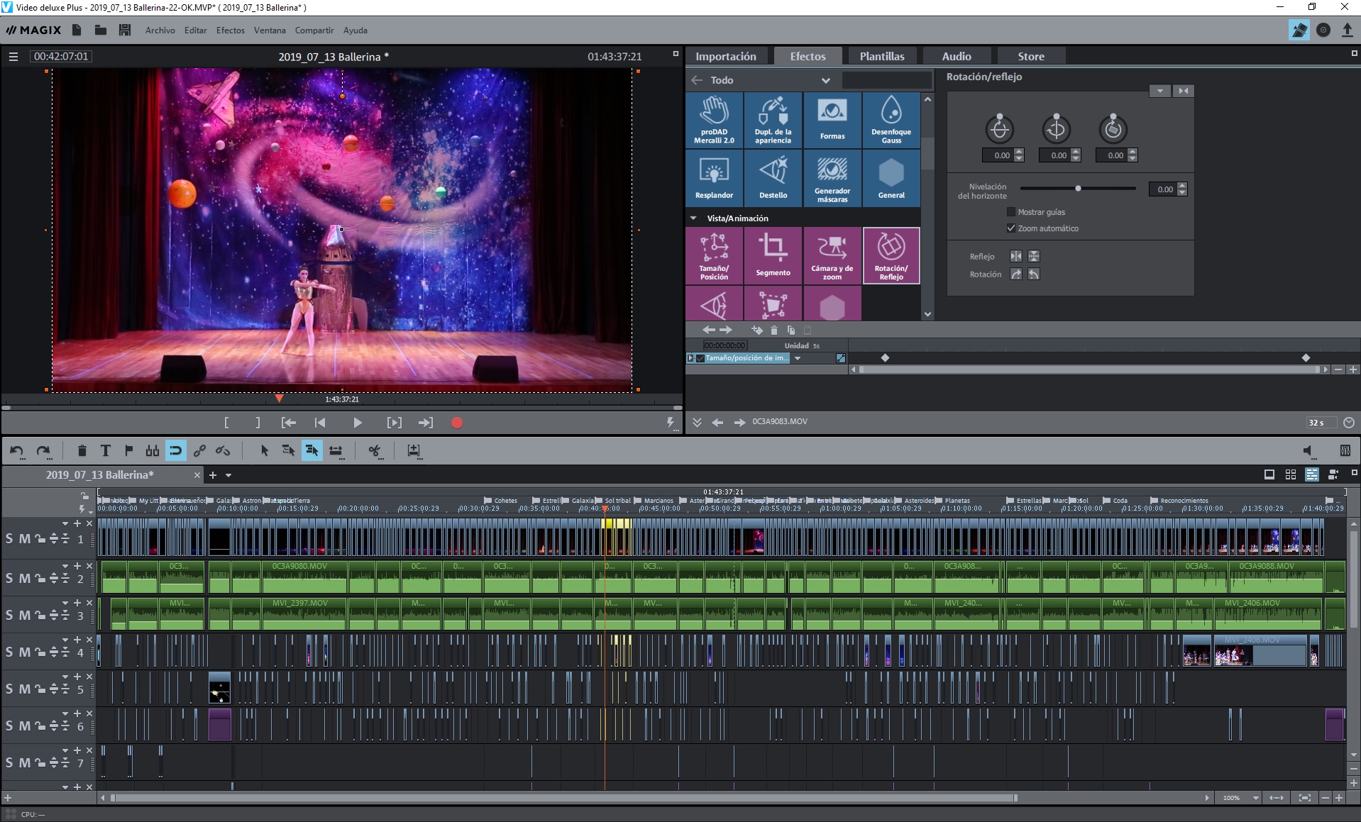Toggle lock on track 3
Viewport: 1361px width, 822px height.
pos(40,616)
